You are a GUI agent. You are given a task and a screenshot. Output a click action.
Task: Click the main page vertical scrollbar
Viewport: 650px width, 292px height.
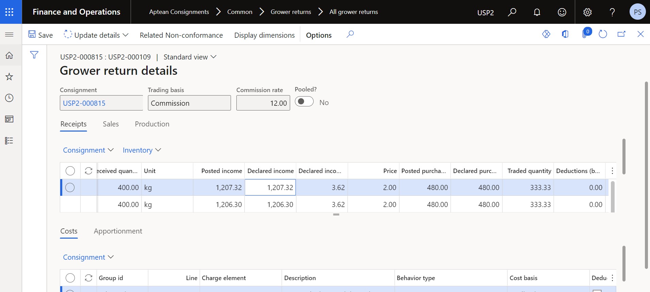click(647, 175)
